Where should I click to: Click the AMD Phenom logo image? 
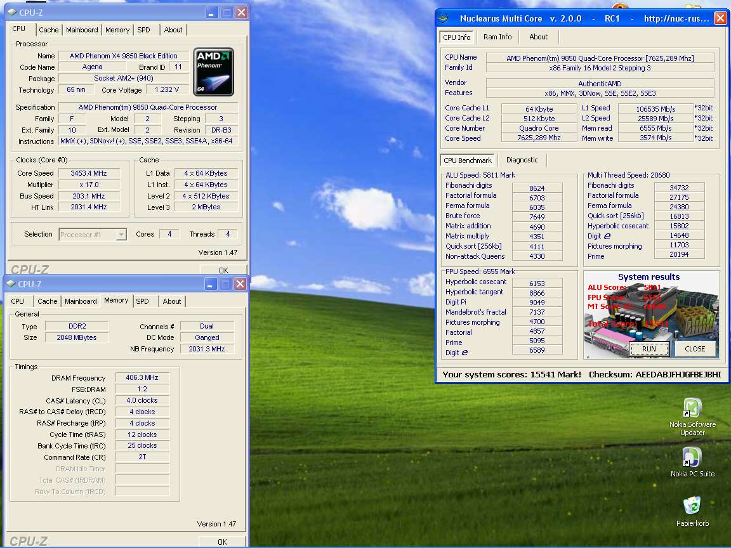coord(213,72)
